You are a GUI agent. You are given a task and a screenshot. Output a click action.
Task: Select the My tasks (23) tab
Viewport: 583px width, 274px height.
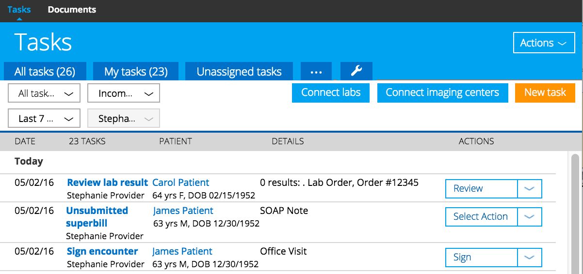point(136,72)
